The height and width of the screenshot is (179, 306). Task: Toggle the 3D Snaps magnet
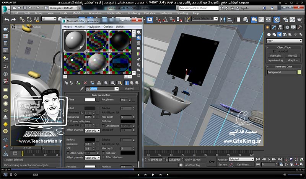coord(158,20)
